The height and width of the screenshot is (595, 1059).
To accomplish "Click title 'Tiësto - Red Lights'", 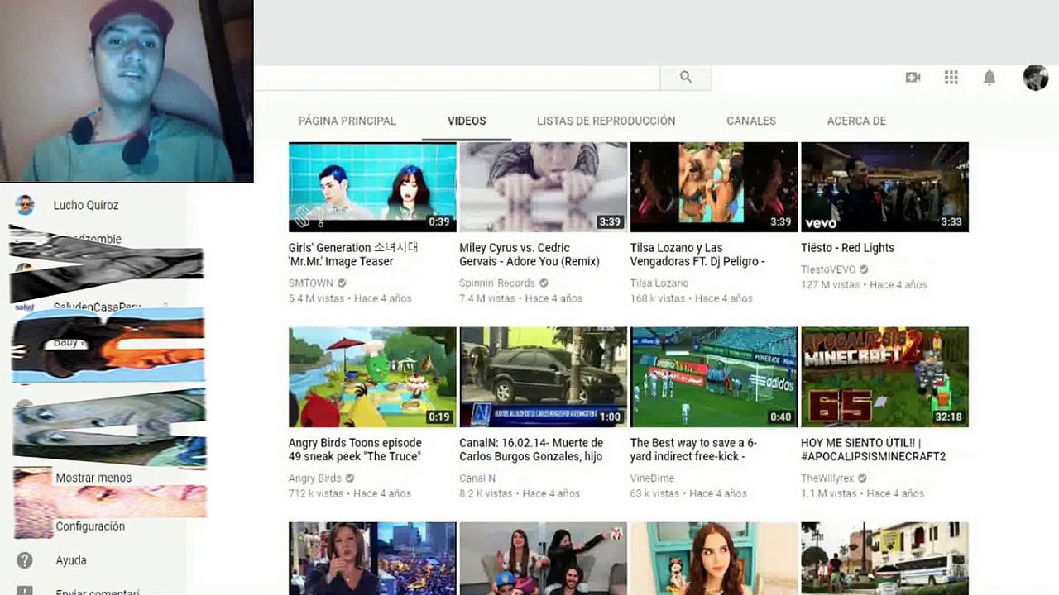I will 847,248.
